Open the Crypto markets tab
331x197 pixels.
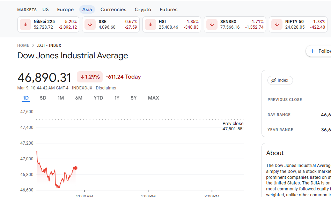[x=143, y=9]
